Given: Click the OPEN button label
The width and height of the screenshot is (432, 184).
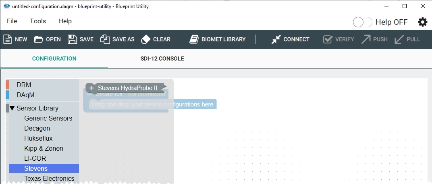Looking at the screenshot, I should click(x=54, y=39).
